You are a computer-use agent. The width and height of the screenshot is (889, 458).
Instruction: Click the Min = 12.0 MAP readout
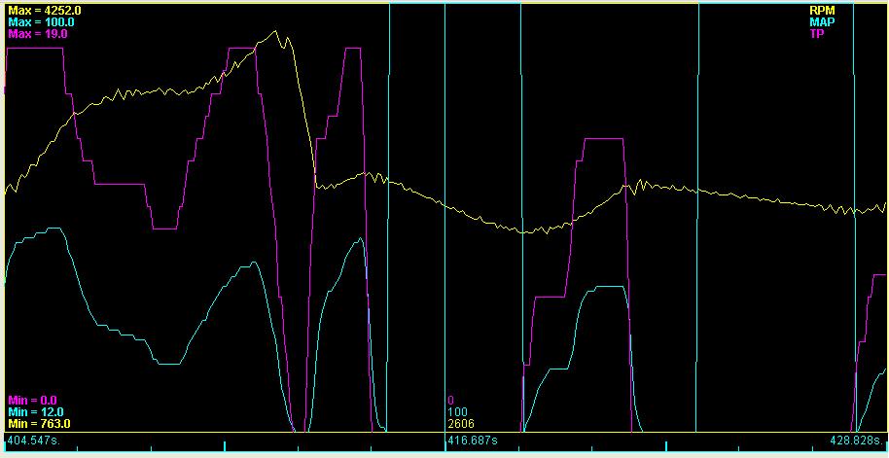click(35, 412)
